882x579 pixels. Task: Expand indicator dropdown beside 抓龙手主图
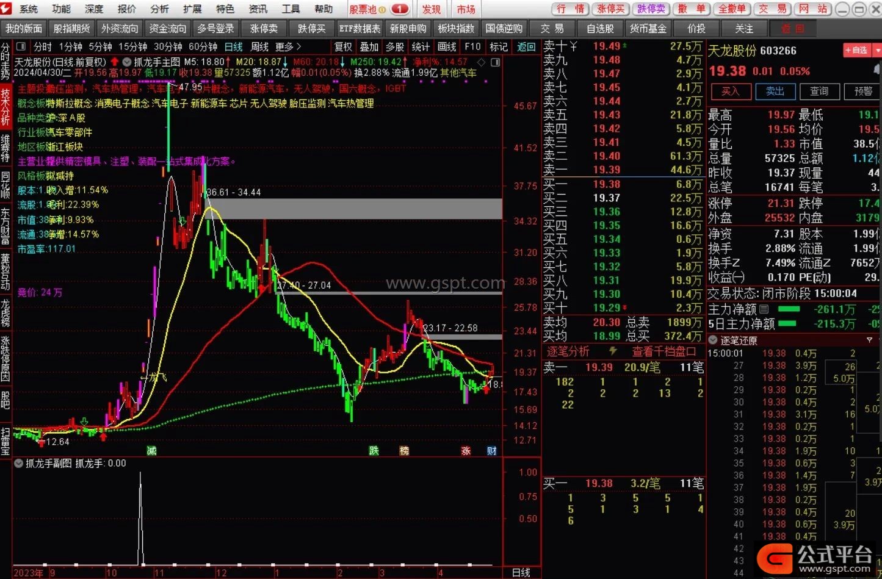(127, 62)
